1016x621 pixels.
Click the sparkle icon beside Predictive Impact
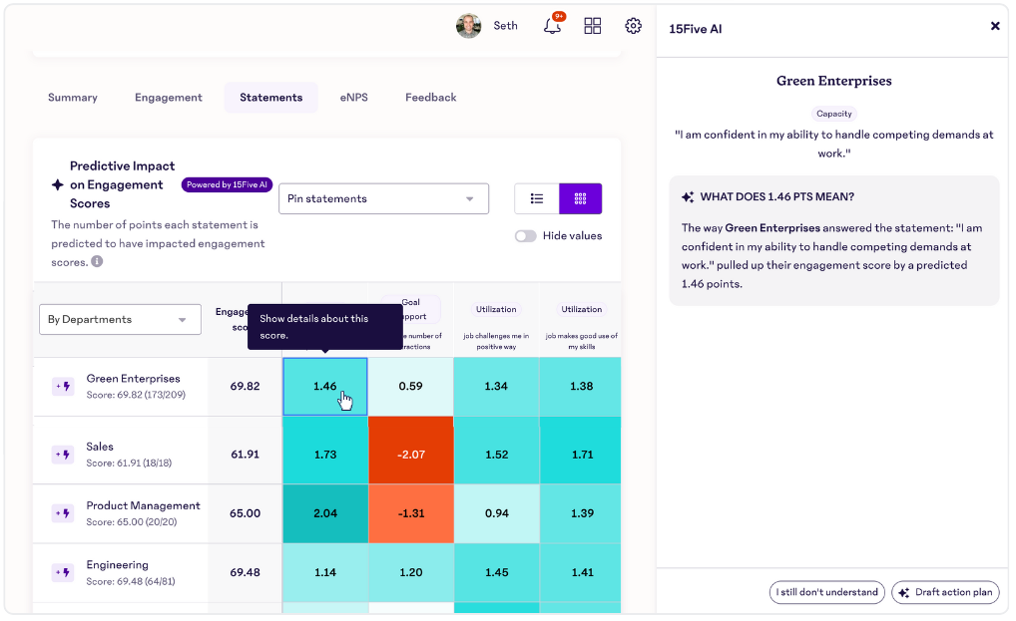coord(58,185)
